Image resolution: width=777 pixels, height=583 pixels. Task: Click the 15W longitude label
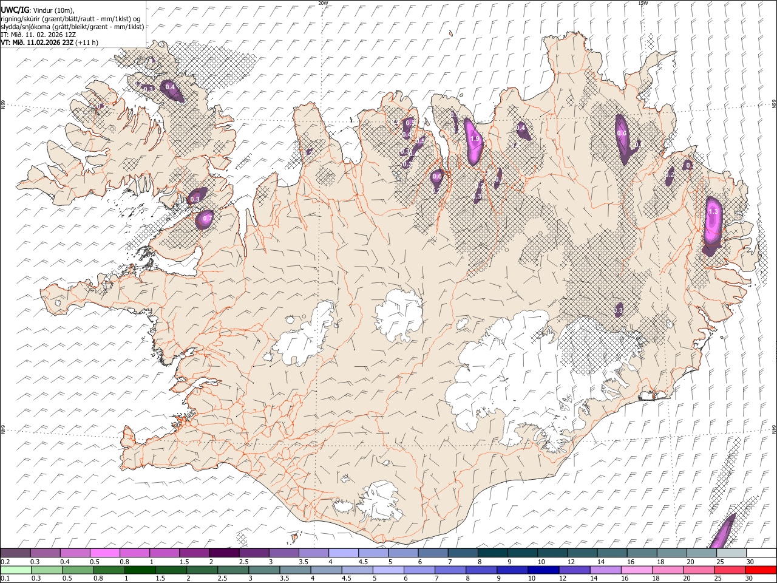coord(643,3)
